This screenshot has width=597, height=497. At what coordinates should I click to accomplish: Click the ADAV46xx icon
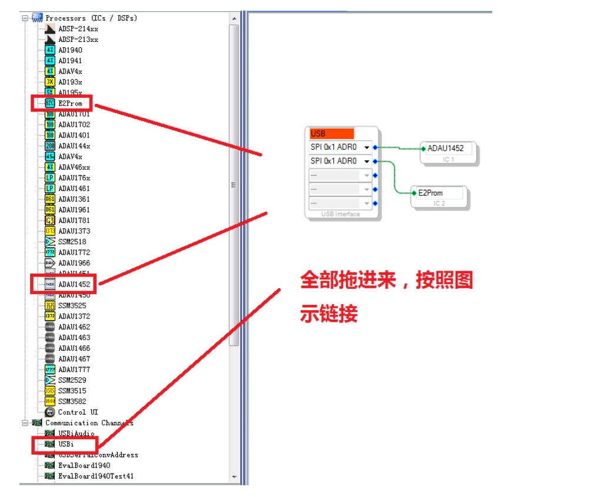50,167
